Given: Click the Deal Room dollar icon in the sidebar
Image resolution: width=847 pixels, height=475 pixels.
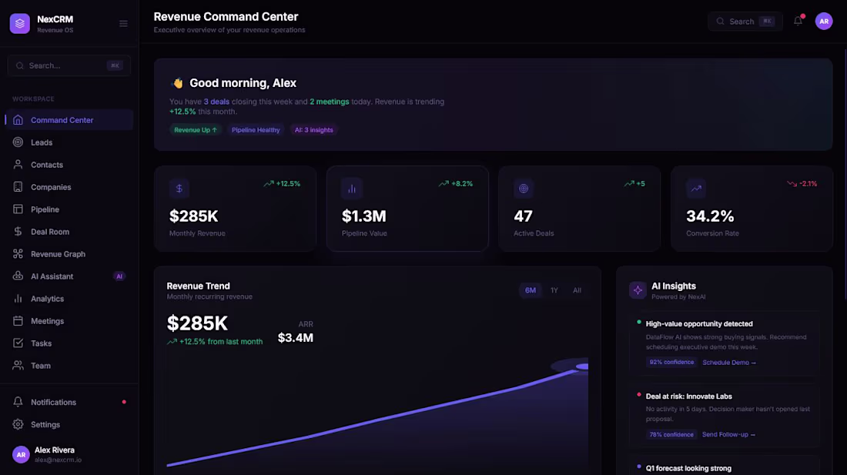Looking at the screenshot, I should point(18,232).
